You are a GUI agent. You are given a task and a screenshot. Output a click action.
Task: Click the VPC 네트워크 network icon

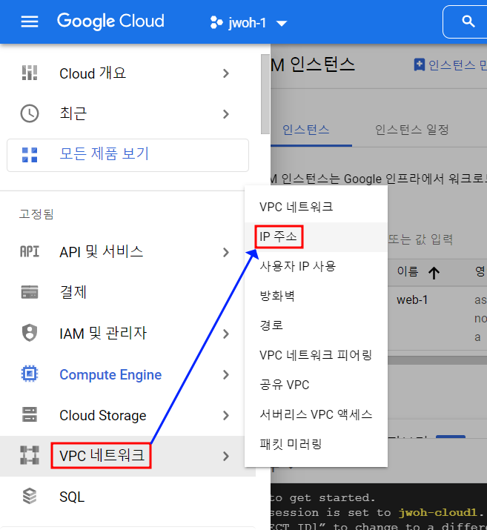[30, 455]
